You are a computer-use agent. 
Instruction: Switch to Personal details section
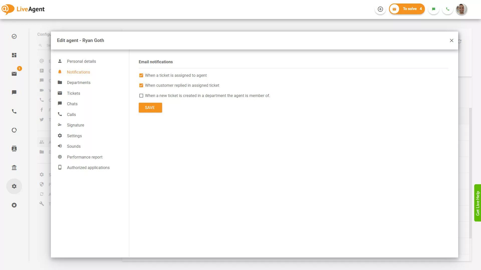pos(81,61)
